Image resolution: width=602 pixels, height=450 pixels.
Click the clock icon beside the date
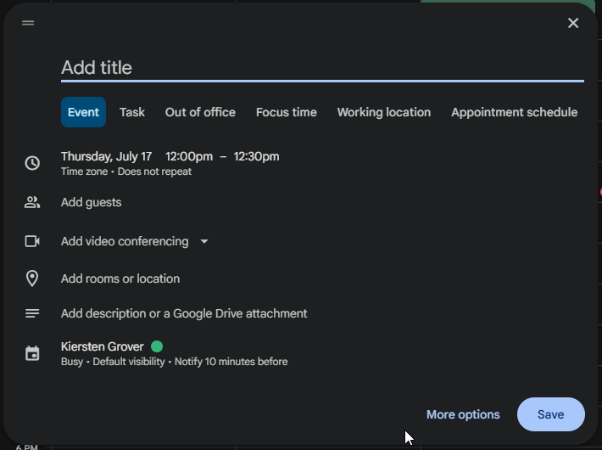pyautogui.click(x=32, y=163)
